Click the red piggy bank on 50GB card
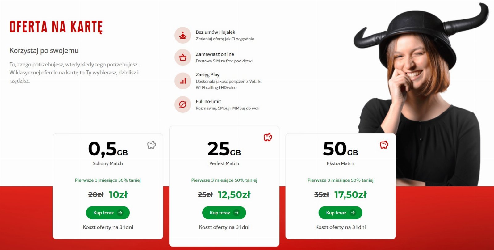This screenshot has width=494, height=250. (x=384, y=145)
